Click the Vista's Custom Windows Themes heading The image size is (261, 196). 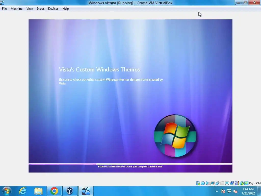tap(100, 69)
